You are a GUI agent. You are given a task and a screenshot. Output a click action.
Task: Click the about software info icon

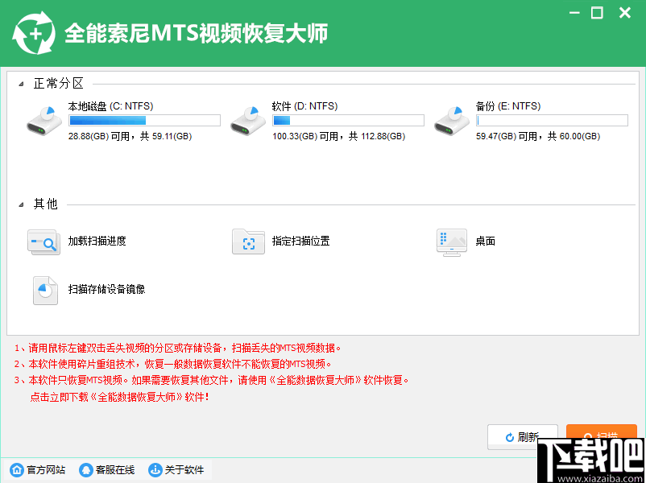[155, 469]
